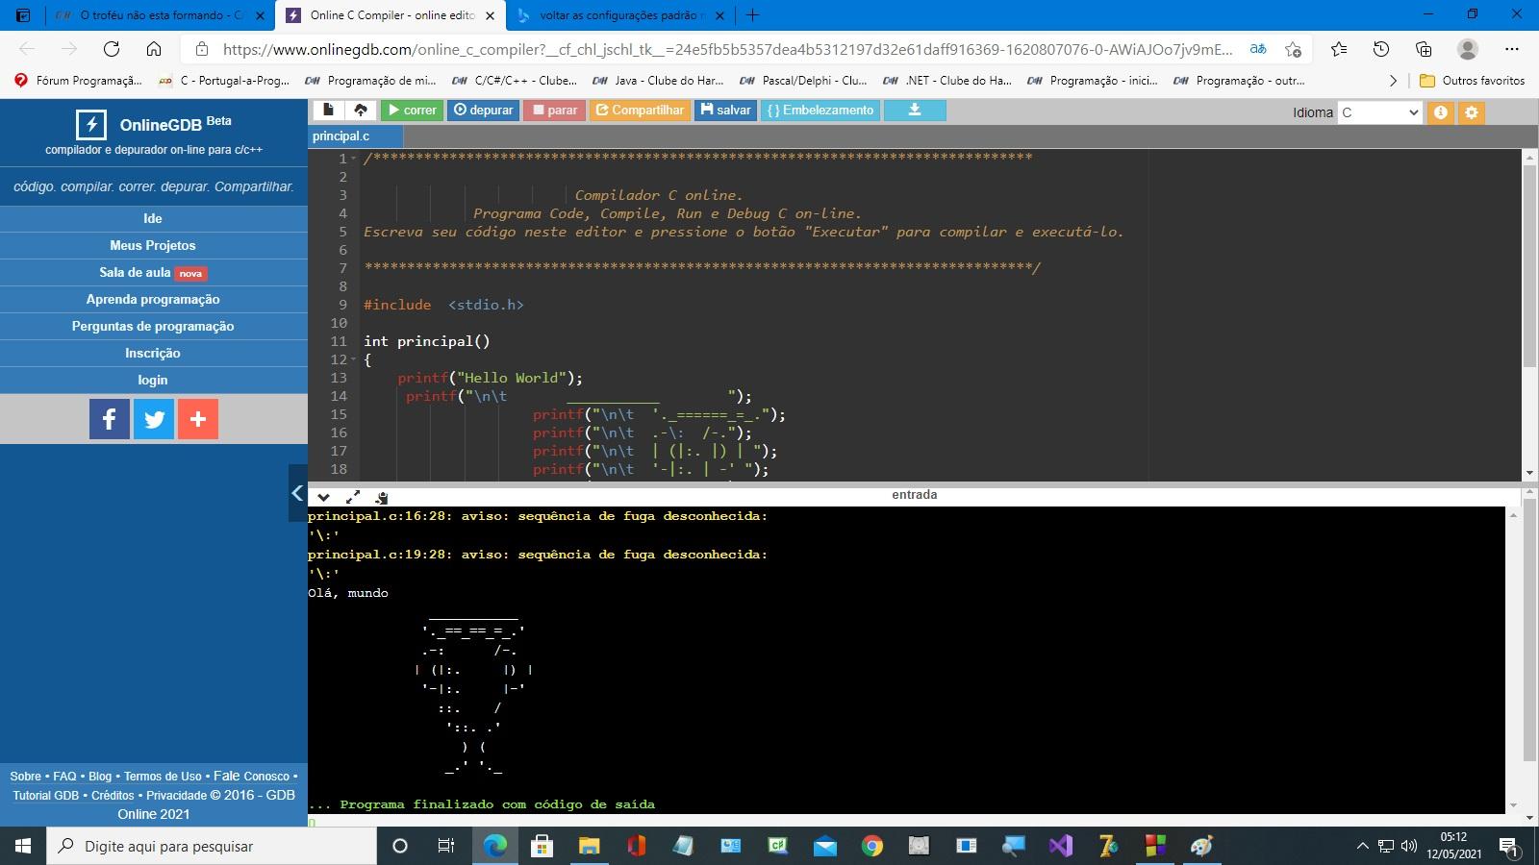The width and height of the screenshot is (1539, 865).
Task: Collapse the comment fold at line 1
Action: pyautogui.click(x=354, y=159)
